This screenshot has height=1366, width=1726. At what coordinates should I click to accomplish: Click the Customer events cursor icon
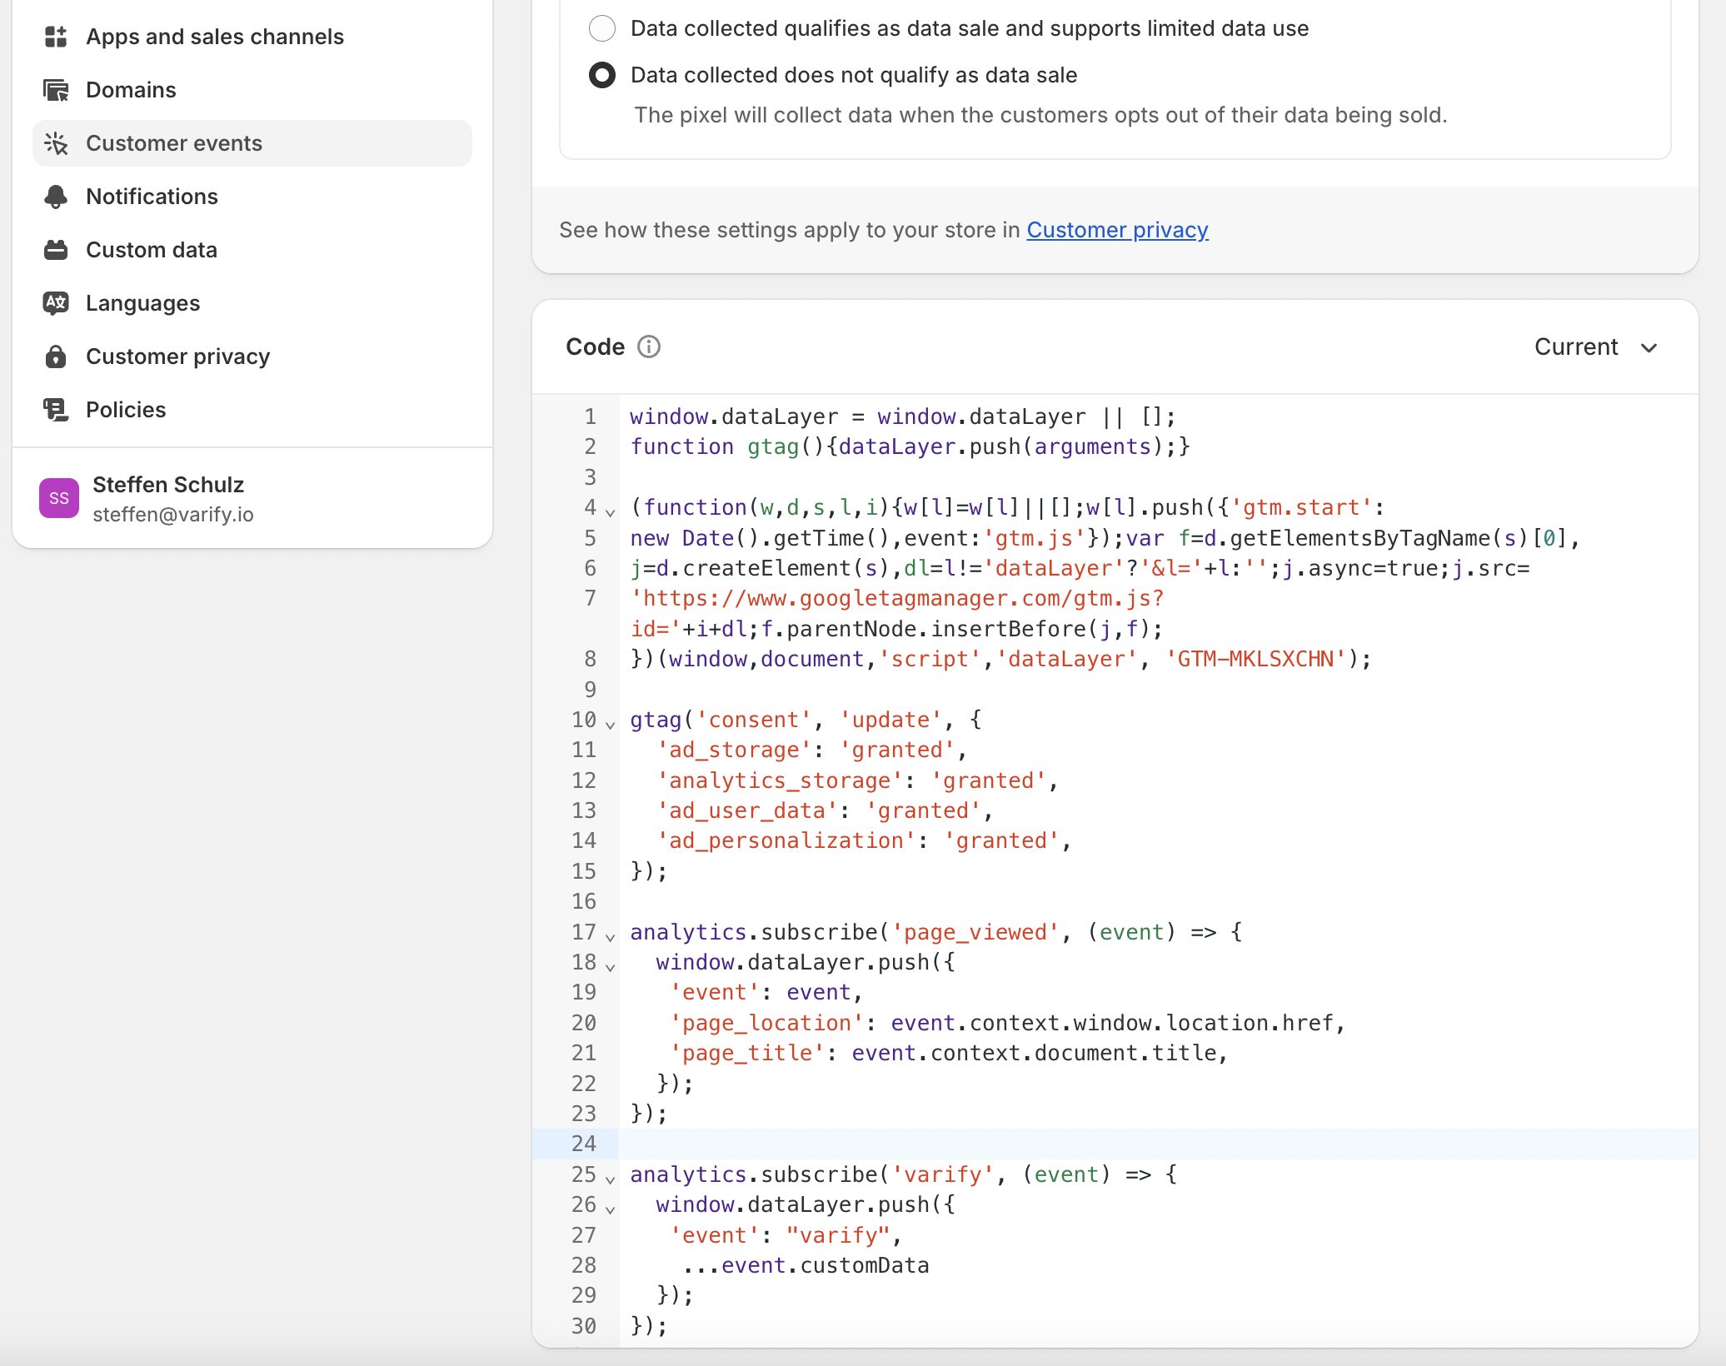pyautogui.click(x=56, y=143)
